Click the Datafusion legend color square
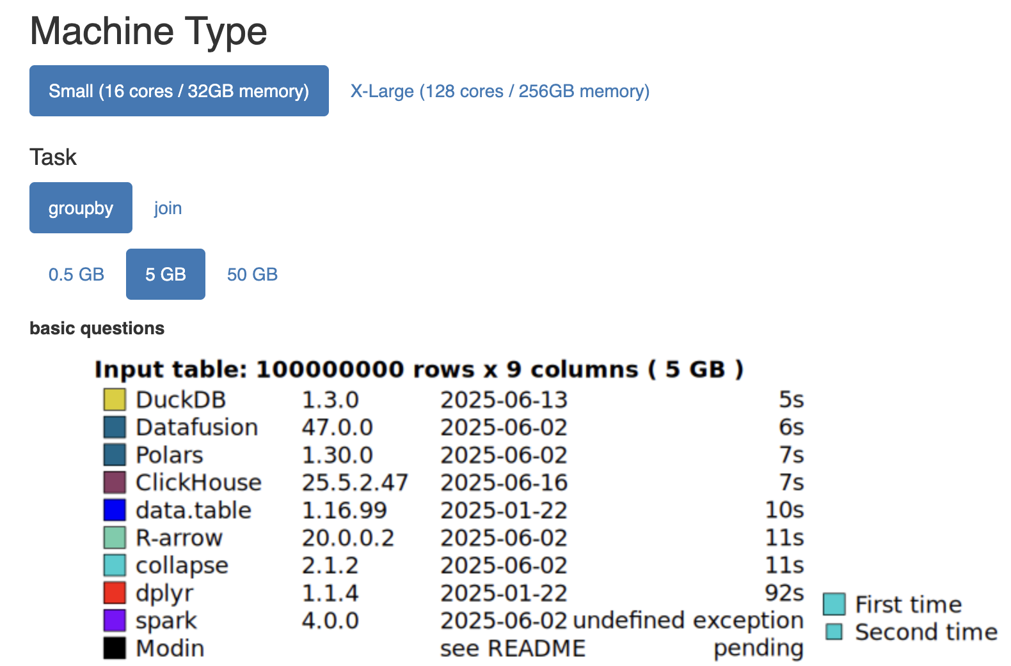This screenshot has width=1011, height=666. pos(115,427)
